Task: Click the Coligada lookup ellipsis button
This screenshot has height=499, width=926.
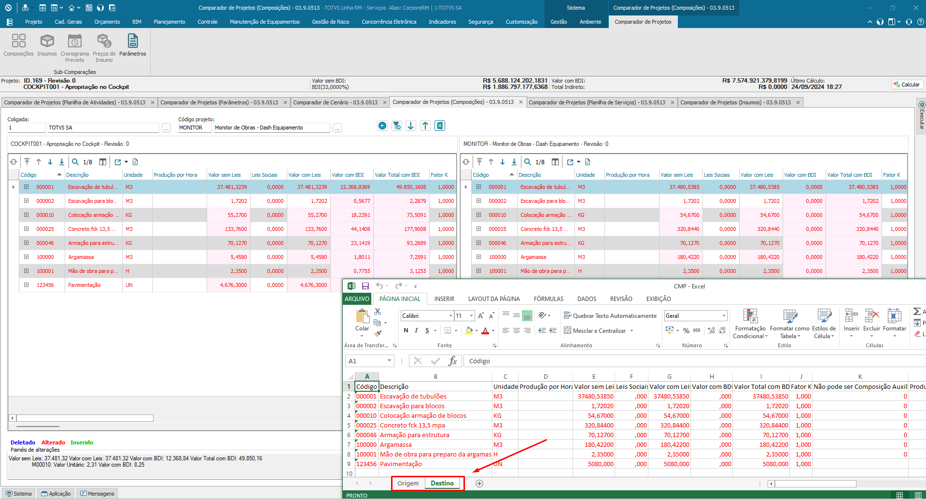Action: point(166,128)
